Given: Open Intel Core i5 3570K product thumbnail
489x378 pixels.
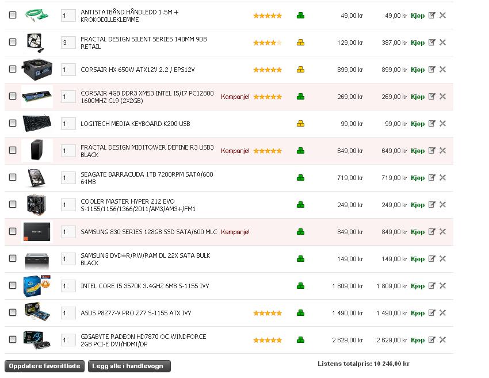Looking at the screenshot, I should pos(37,286).
